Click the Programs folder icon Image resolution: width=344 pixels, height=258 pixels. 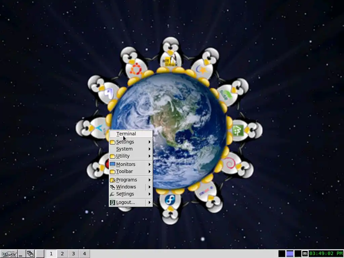pyautogui.click(x=113, y=180)
